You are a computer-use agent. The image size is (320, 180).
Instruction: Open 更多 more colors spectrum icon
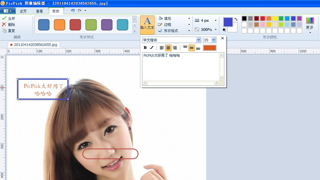click(x=310, y=20)
